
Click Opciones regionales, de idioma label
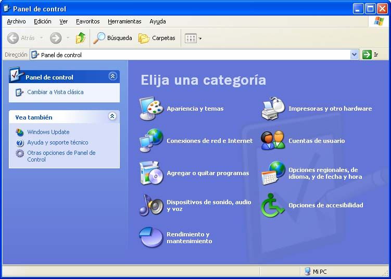click(325, 173)
